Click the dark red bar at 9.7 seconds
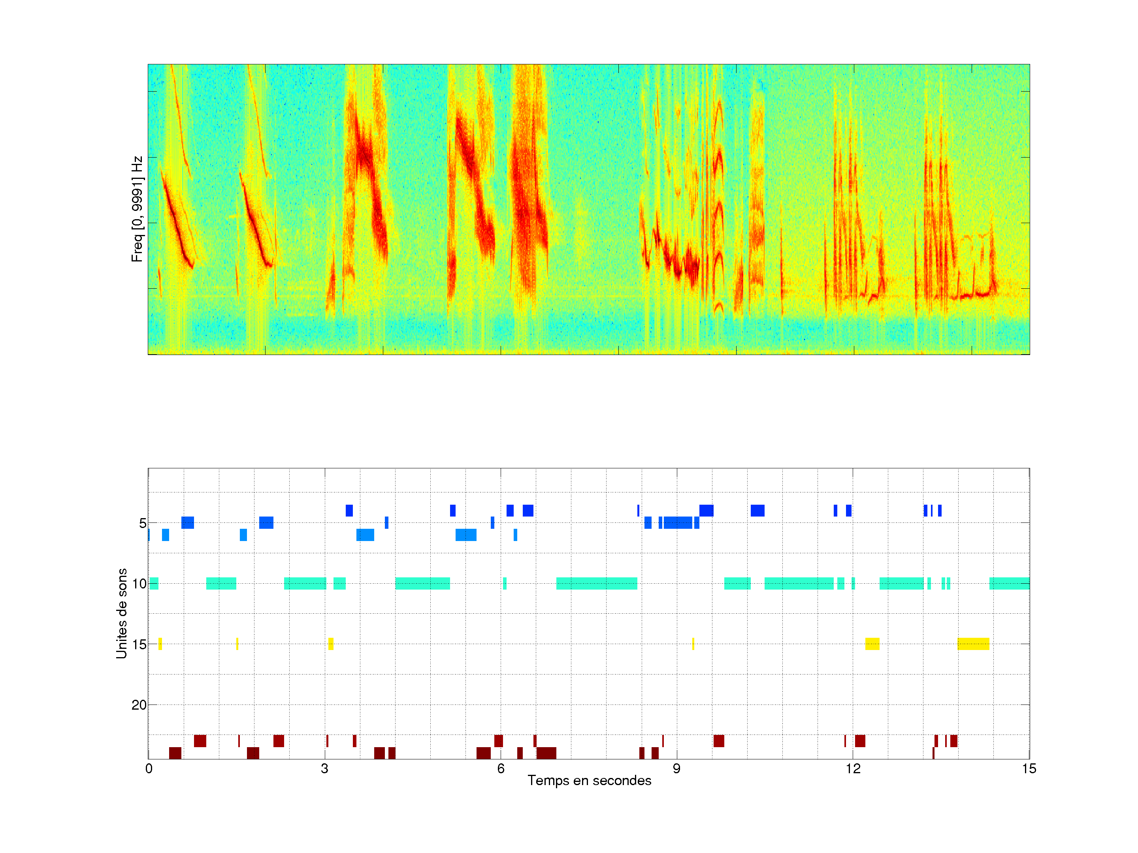Screen dimensions: 1138x853 point(719,741)
